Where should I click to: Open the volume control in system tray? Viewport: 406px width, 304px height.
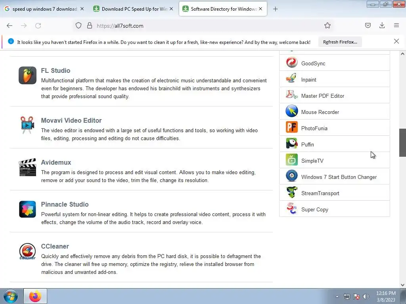pyautogui.click(x=366, y=296)
